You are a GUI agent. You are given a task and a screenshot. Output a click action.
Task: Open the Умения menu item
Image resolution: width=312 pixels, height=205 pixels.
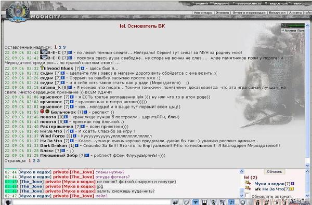(222, 12)
